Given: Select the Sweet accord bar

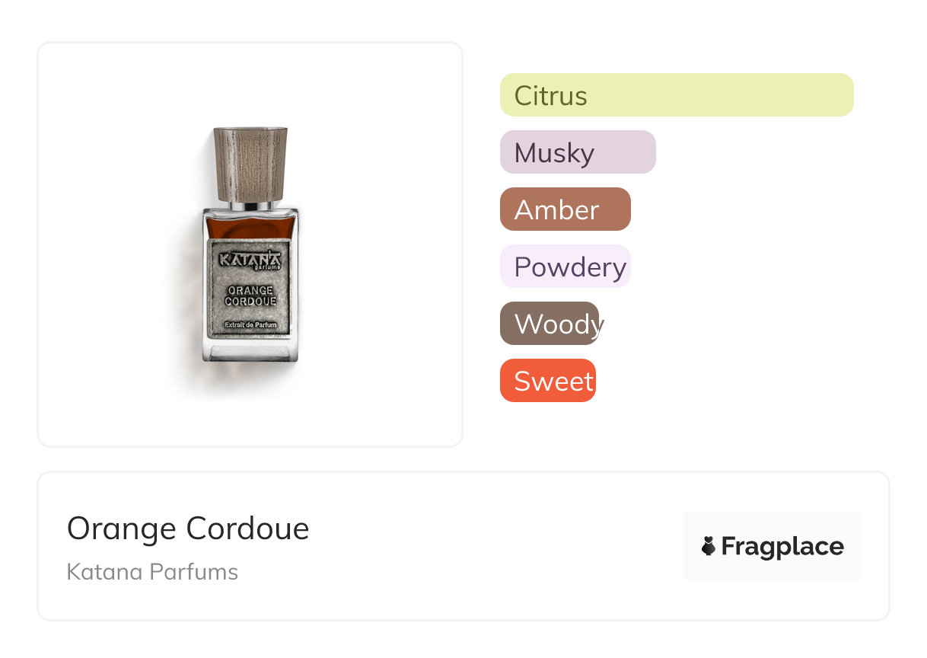Looking at the screenshot, I should [547, 381].
